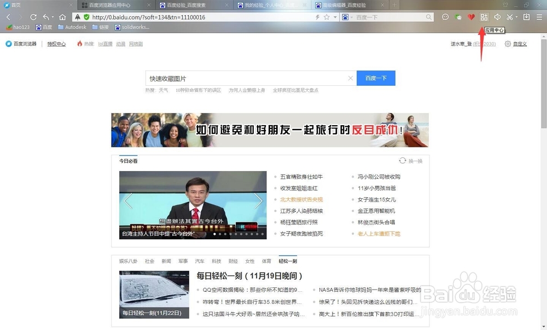Open the dropdown beside the scissors tool
The width and height of the screenshot is (547, 330).
(x=516, y=17)
